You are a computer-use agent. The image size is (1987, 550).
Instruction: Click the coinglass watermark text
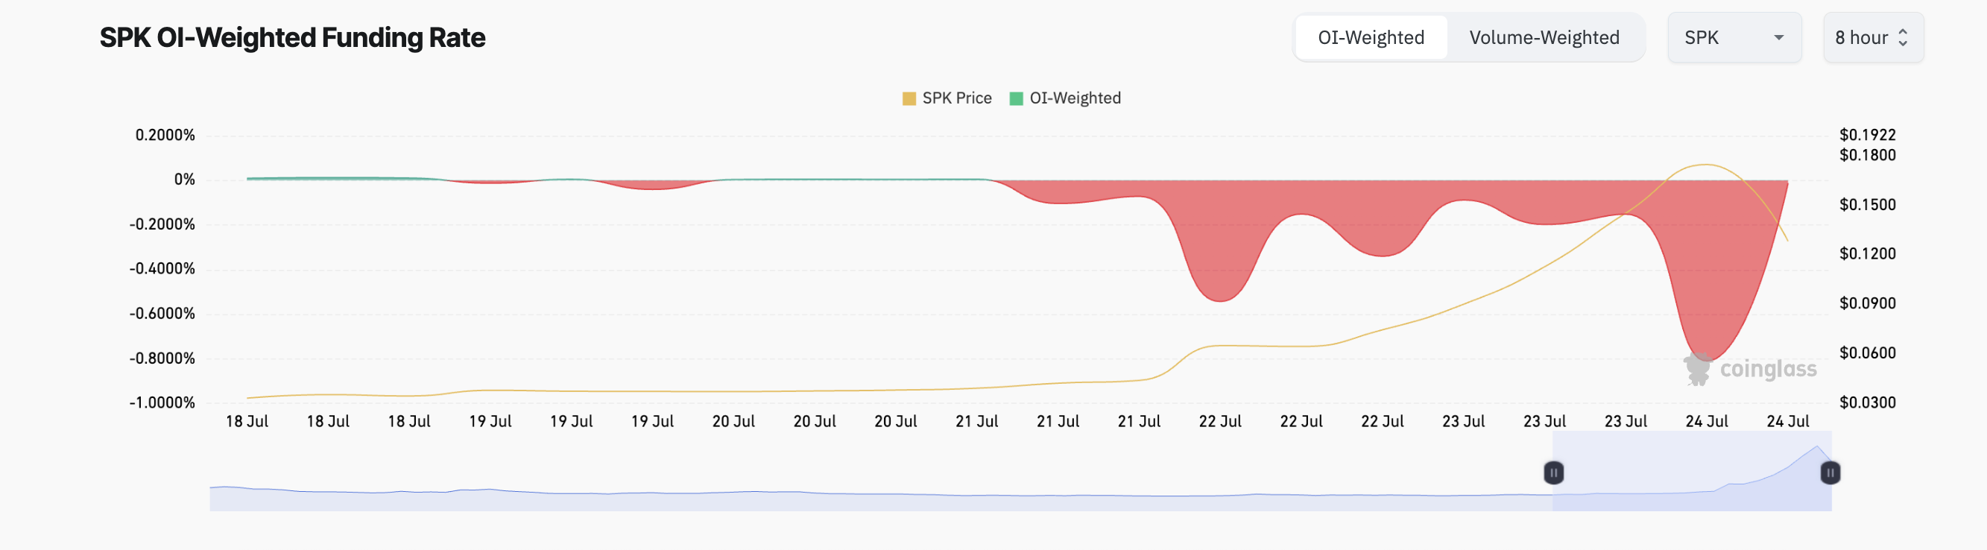pyautogui.click(x=1768, y=370)
